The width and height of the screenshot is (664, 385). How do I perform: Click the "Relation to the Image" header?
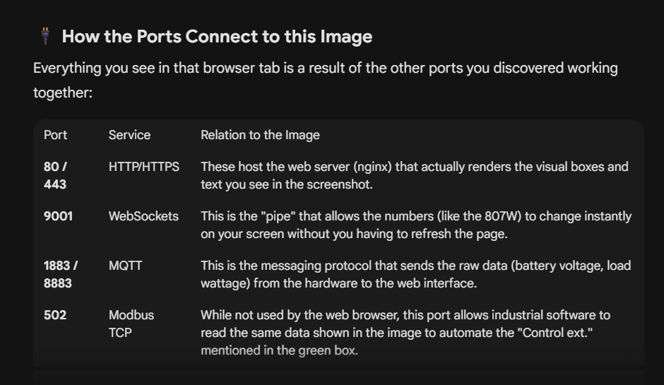260,135
